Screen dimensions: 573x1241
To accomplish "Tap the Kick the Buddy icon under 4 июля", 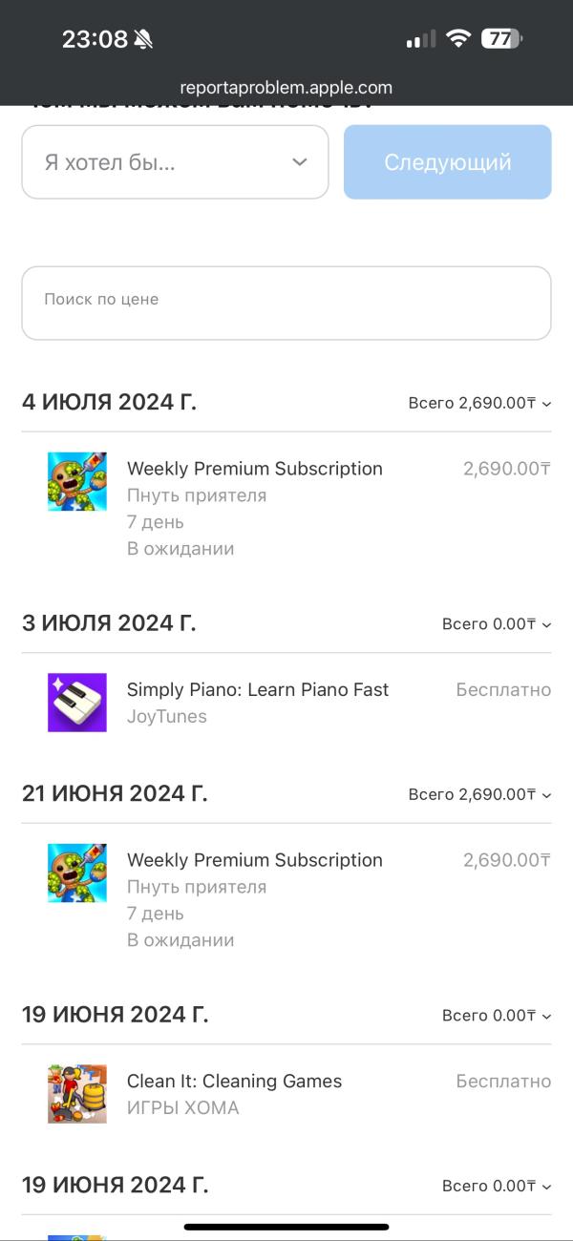I will [x=77, y=481].
